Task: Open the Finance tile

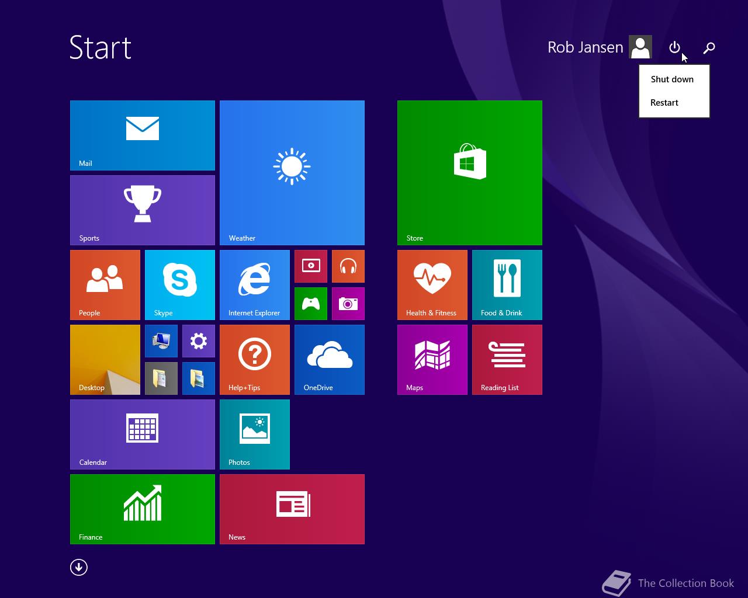Action: click(143, 509)
